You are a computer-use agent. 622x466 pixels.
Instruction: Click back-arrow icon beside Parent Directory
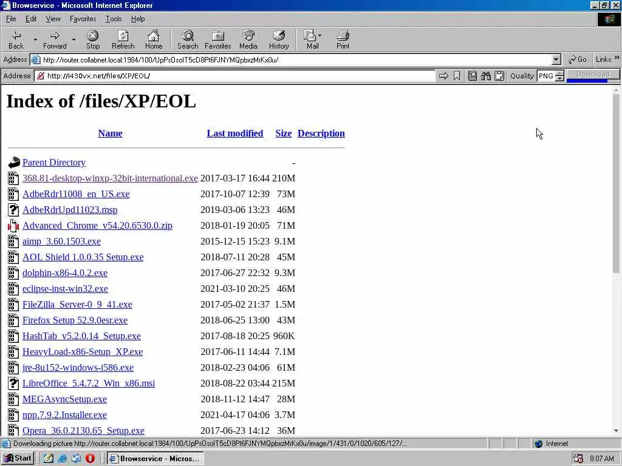(x=13, y=162)
